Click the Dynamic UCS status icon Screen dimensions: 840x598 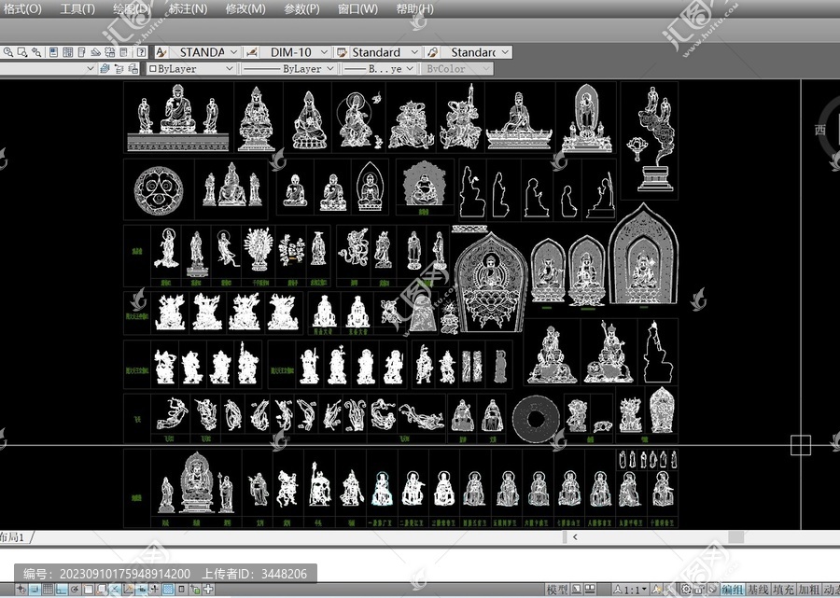[128, 590]
